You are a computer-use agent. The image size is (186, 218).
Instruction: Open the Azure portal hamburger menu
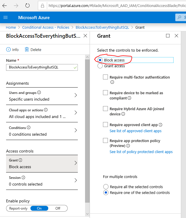pos(5,17)
